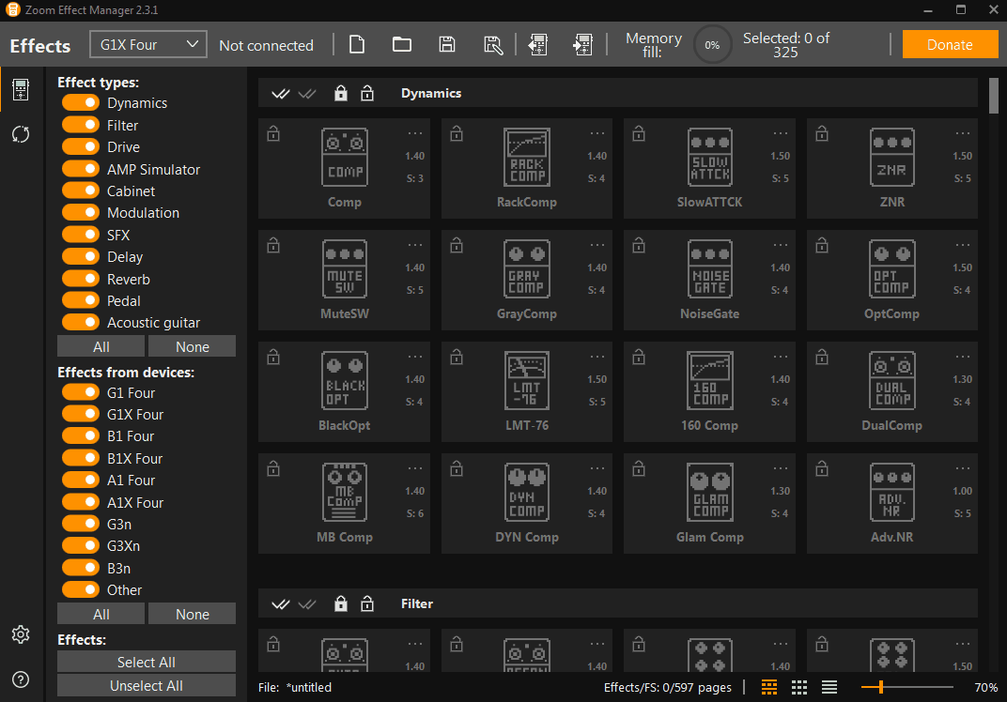
Task: Click the lock icon on Comp effect
Action: (x=273, y=134)
